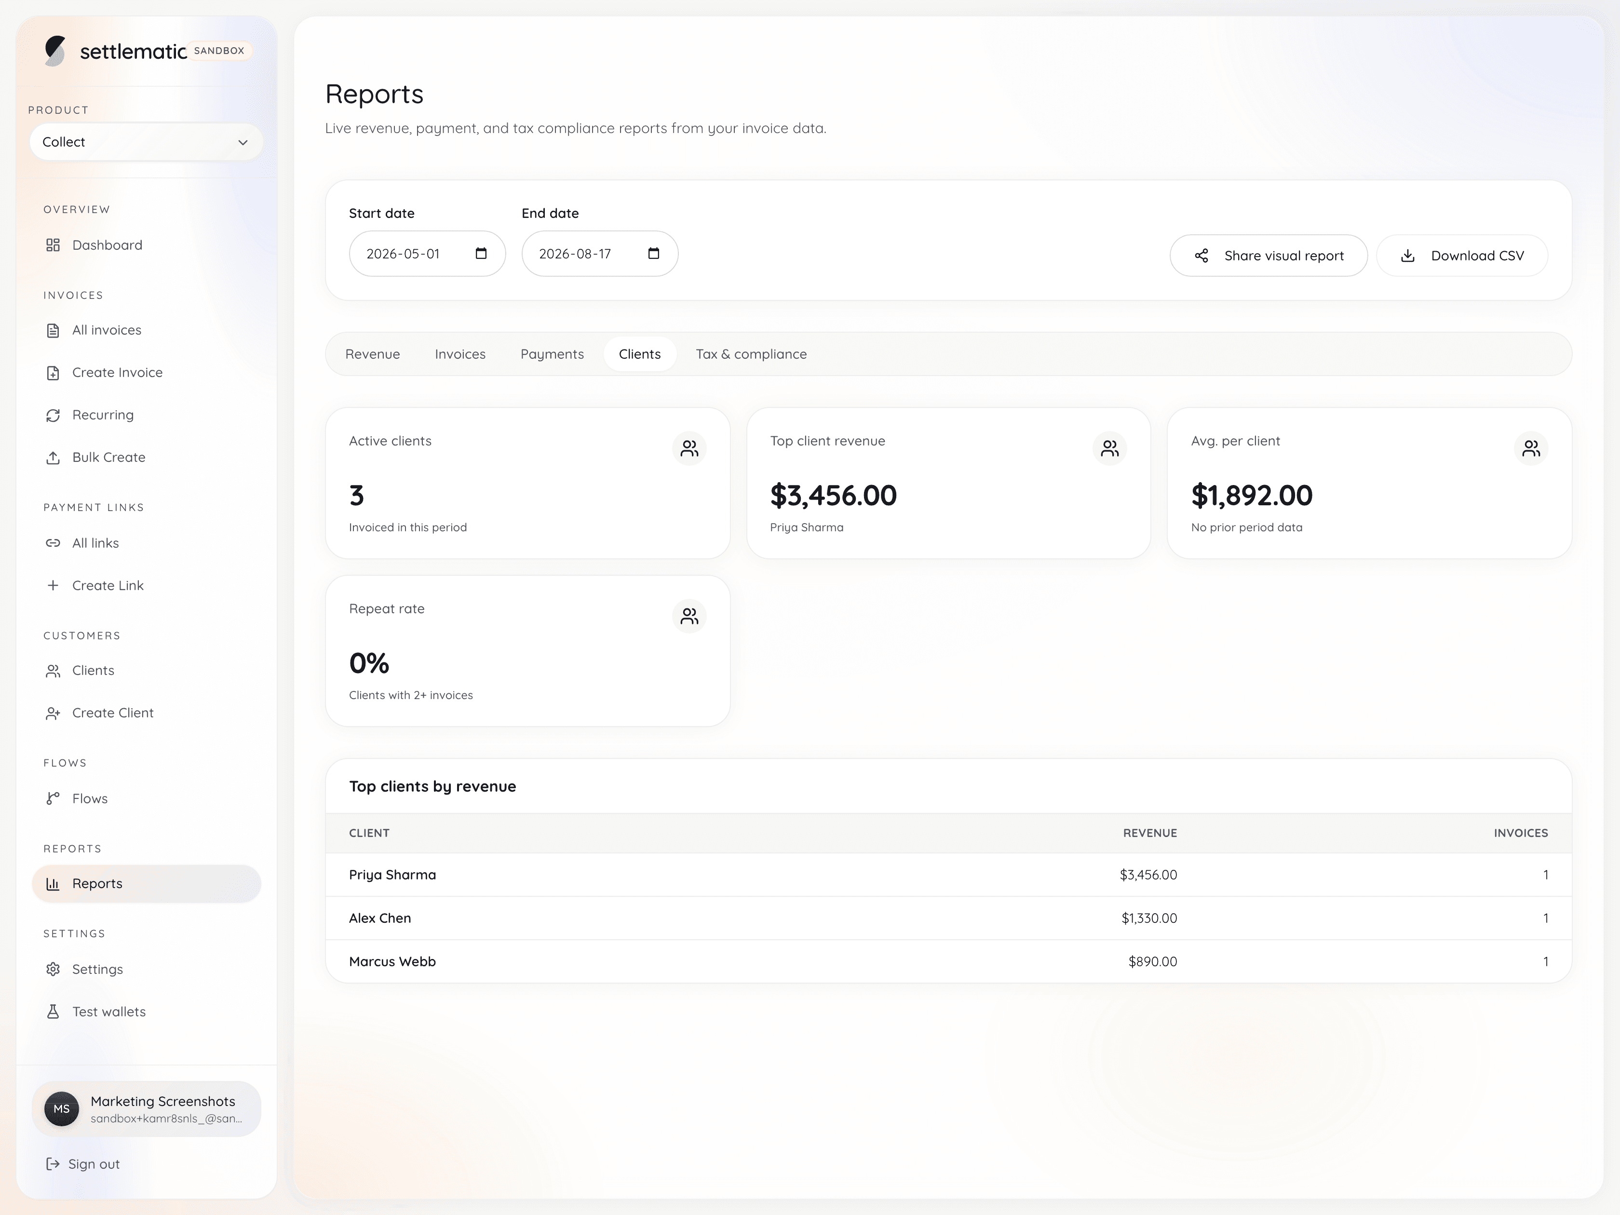1620x1215 pixels.
Task: Click the Create Link plus icon
Action: click(53, 585)
